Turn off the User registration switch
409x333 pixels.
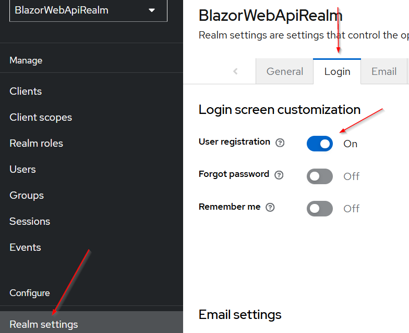[x=320, y=144]
